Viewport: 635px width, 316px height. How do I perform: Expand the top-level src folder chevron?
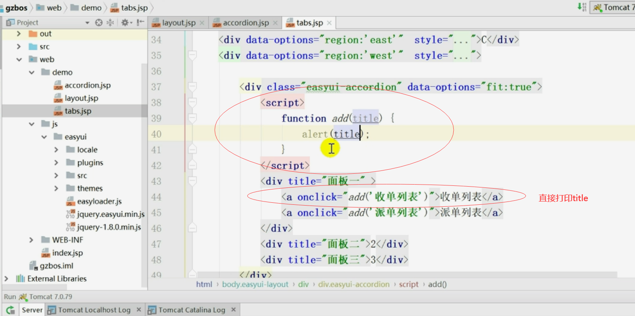pyautogui.click(x=19, y=47)
